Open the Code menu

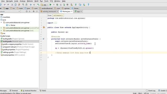[16, 1]
